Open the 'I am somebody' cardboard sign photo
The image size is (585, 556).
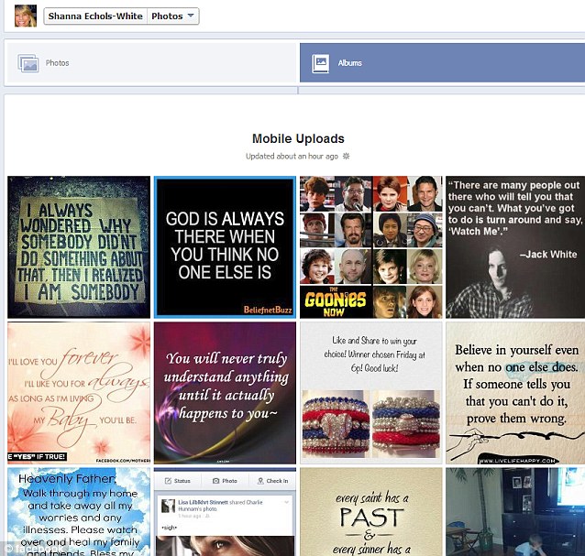coord(79,247)
